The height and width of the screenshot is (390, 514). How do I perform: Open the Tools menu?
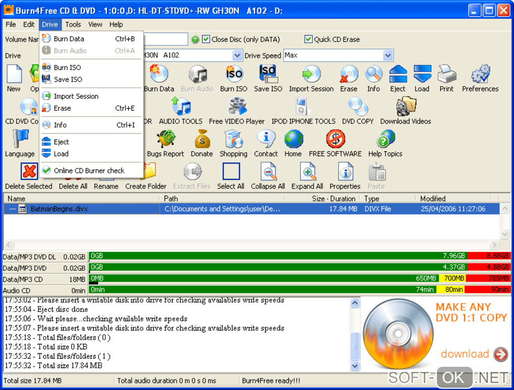click(73, 24)
